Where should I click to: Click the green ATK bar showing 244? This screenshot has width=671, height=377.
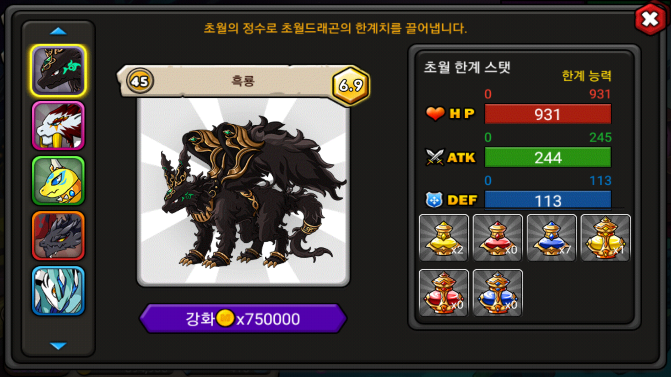[x=548, y=157]
